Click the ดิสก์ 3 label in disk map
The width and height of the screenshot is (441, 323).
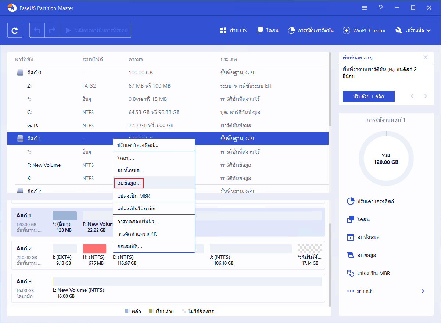coord(24,282)
